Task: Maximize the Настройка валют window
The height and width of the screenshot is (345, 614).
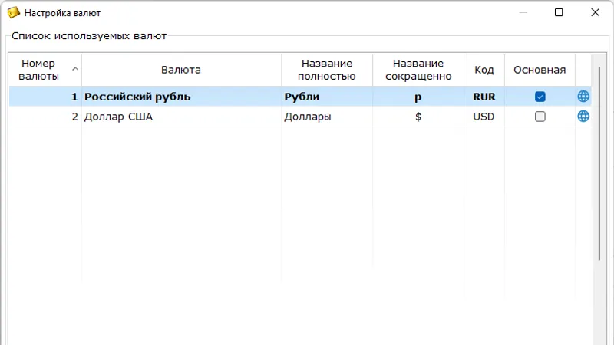Action: click(x=559, y=13)
